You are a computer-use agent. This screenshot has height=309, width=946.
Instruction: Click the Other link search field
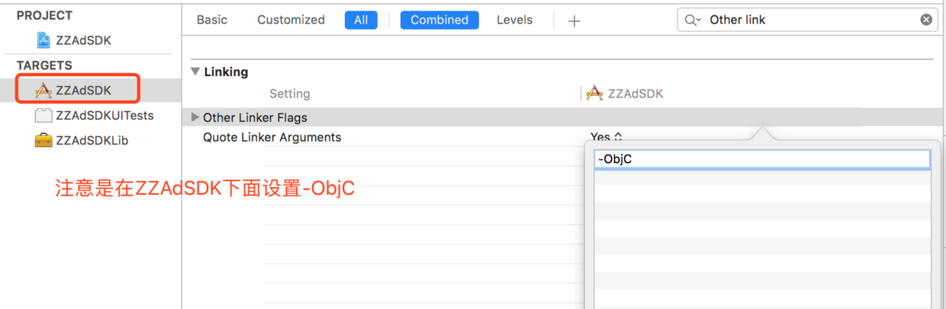coord(809,20)
